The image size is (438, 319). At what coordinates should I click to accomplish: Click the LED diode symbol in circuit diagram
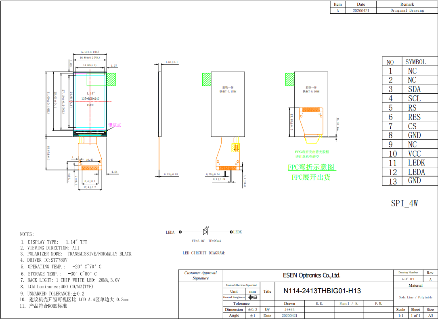[206, 232]
